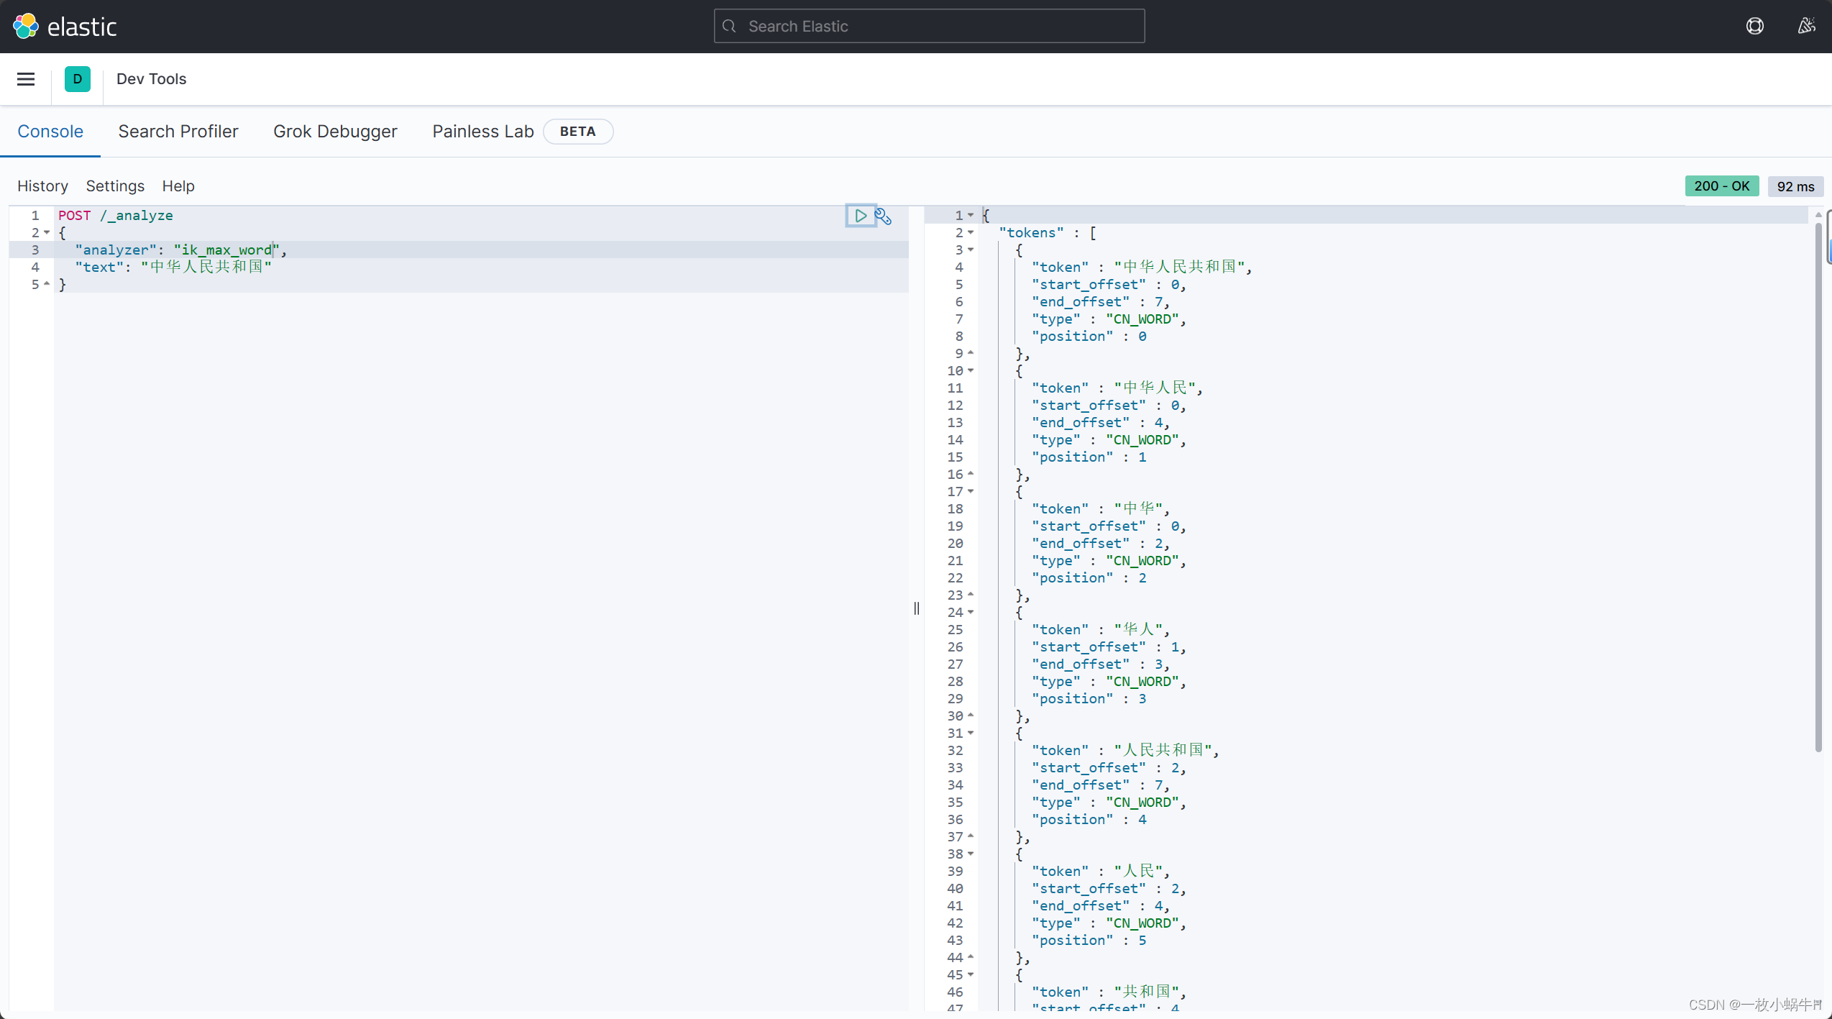Click the globe/language icon top-right
This screenshot has height=1019, width=1832.
(1754, 25)
